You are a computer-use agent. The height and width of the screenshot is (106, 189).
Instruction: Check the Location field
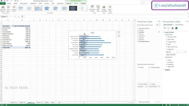click(138, 30)
